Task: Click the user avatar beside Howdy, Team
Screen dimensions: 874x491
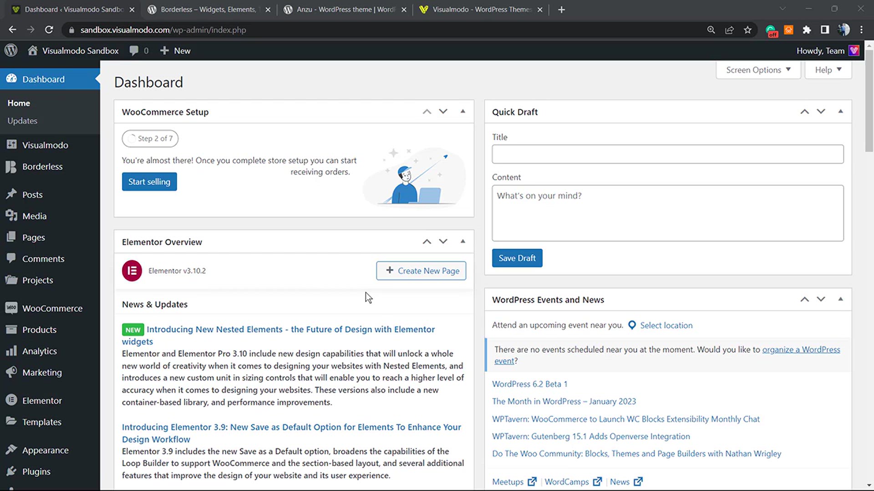Action: pyautogui.click(x=854, y=50)
